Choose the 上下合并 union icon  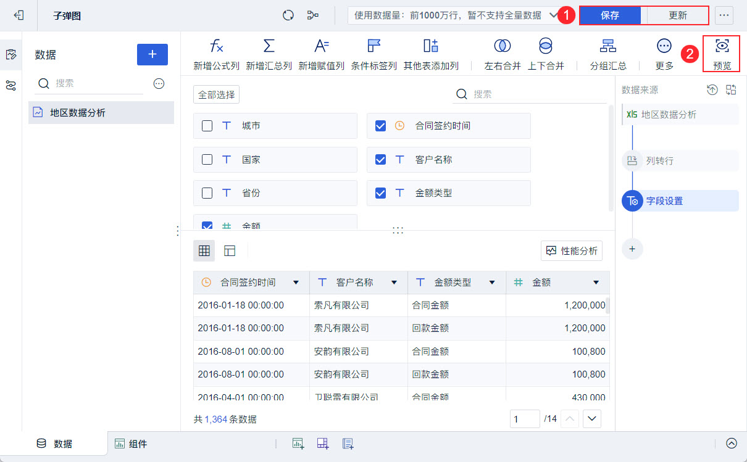pos(545,46)
